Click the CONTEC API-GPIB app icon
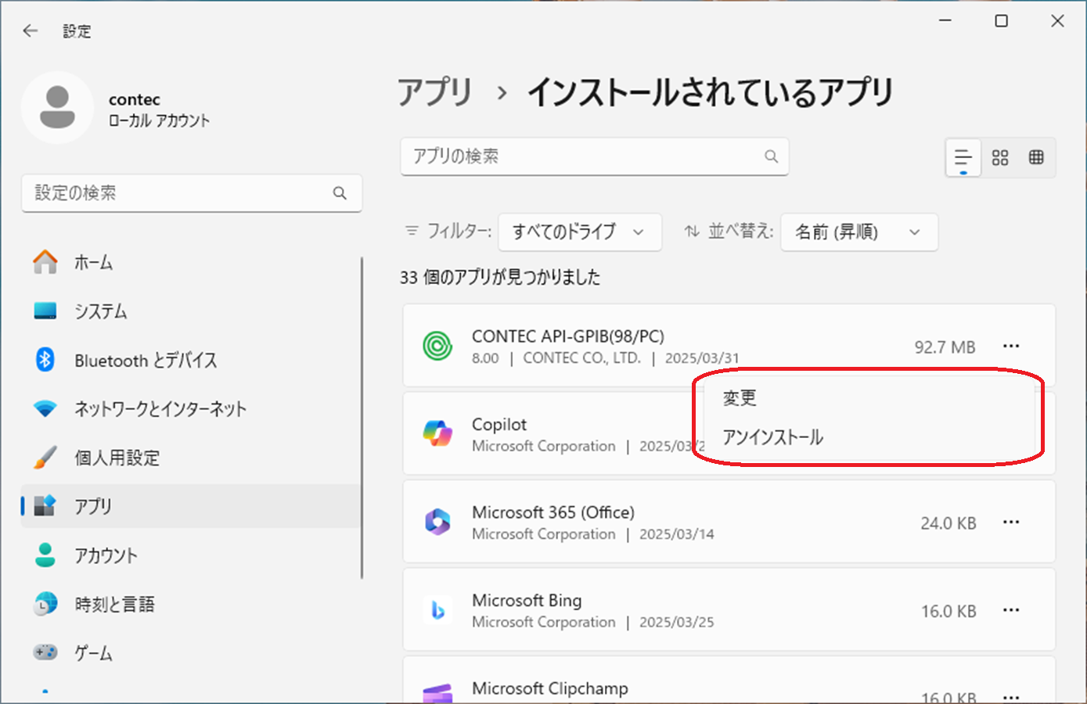 (437, 345)
